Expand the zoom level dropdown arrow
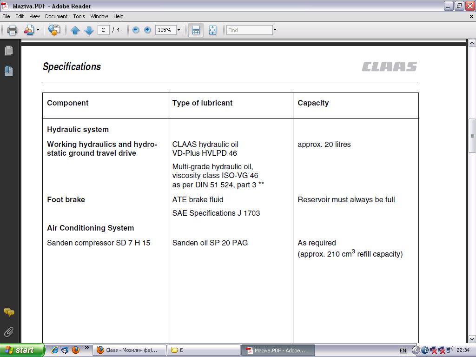The height and width of the screenshot is (357, 476). tap(178, 30)
